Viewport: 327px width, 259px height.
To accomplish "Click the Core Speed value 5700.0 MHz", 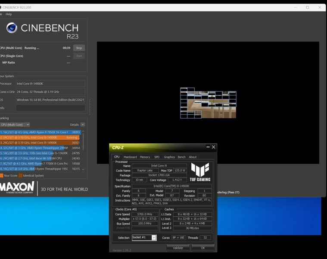I will click(x=145, y=214).
